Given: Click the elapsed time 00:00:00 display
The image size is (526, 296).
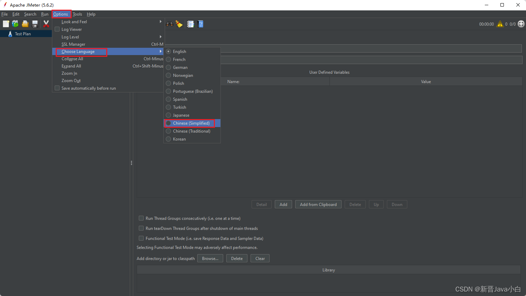Looking at the screenshot, I should click(x=486, y=24).
